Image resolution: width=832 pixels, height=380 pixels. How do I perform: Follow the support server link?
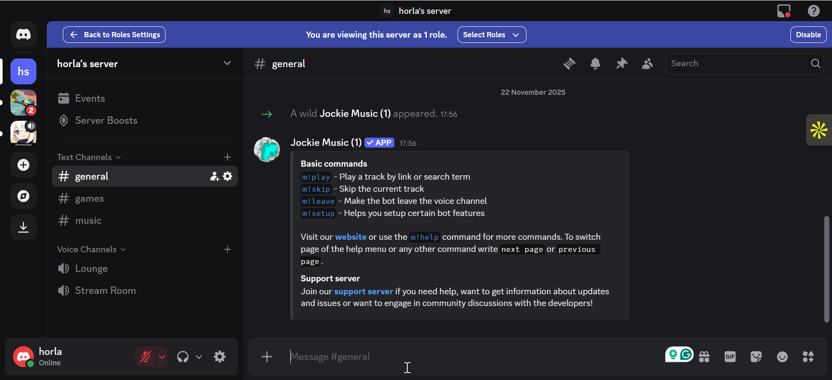pos(363,291)
